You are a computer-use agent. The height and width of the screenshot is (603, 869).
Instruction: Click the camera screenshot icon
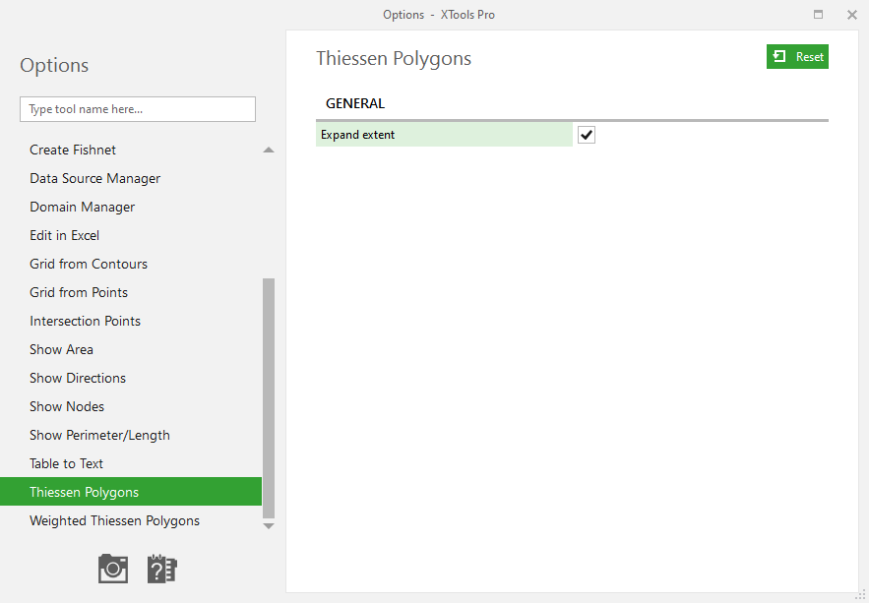click(x=113, y=569)
